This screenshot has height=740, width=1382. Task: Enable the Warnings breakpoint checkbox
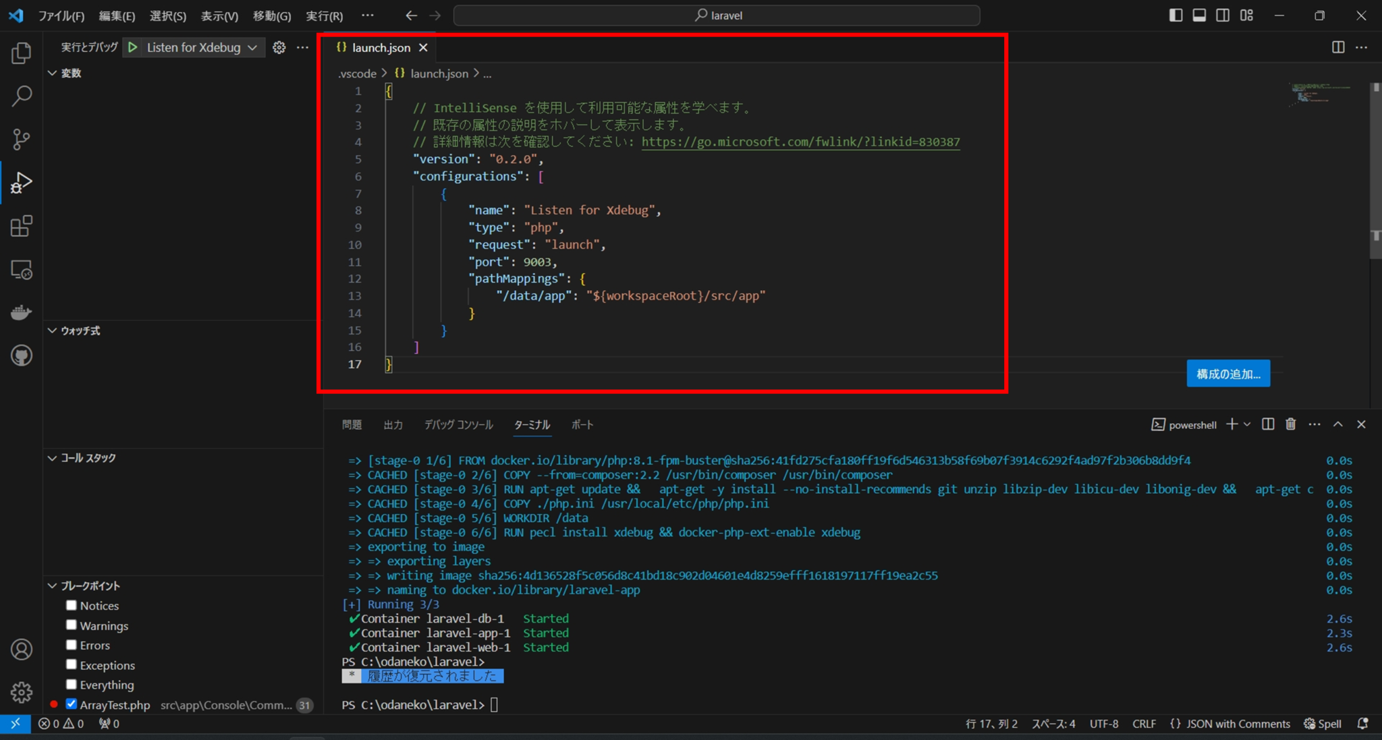(72, 625)
